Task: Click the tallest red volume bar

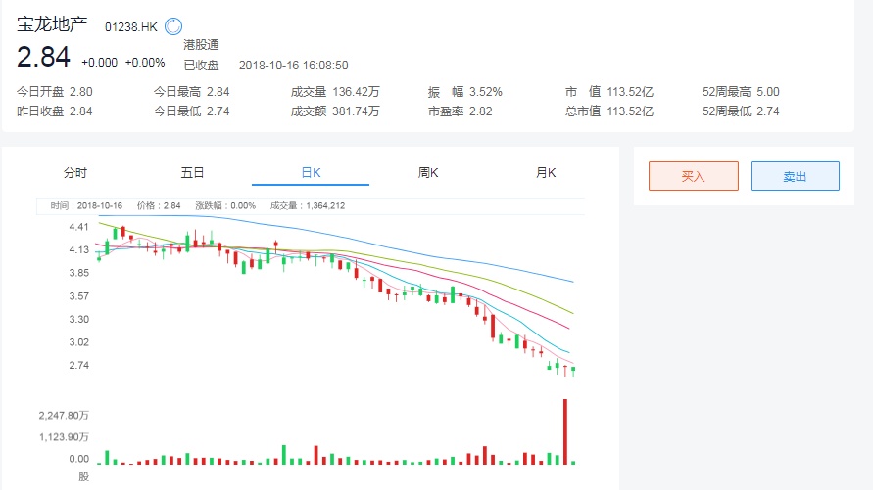Action: 565,430
